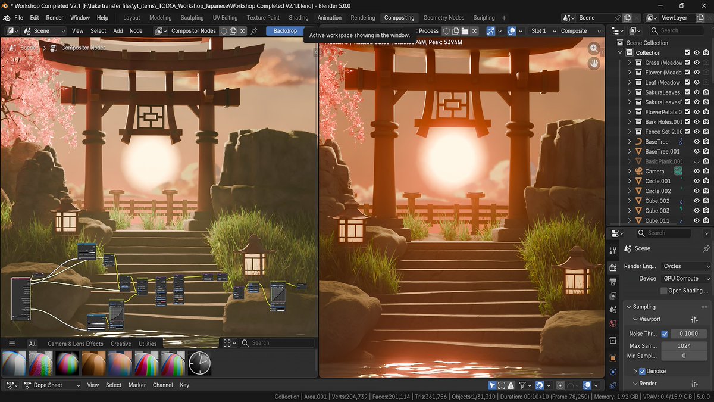Select Camera & Lens Effects asset tab
The width and height of the screenshot is (714, 402).
(76, 344)
